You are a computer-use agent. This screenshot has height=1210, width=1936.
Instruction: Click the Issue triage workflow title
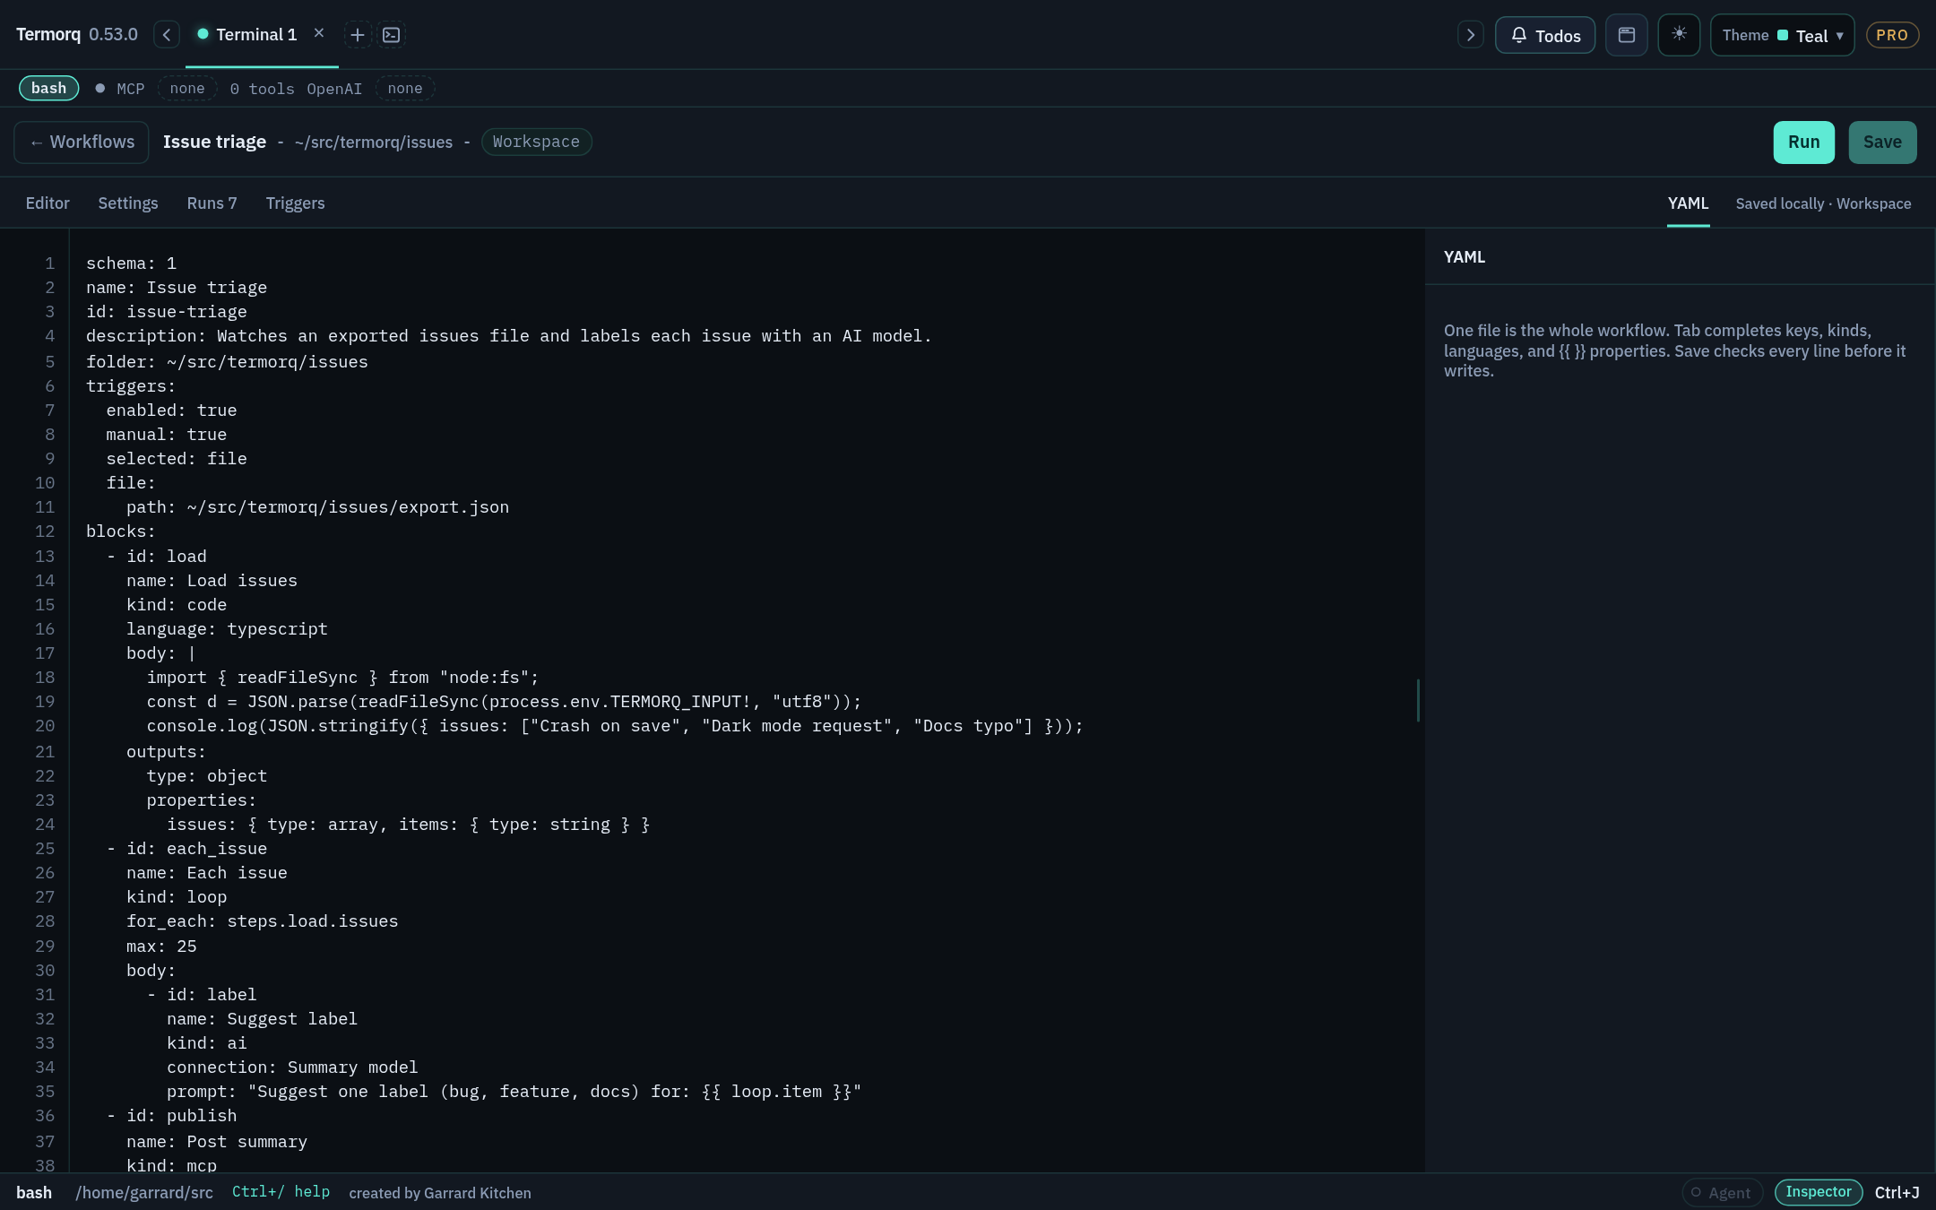214,142
